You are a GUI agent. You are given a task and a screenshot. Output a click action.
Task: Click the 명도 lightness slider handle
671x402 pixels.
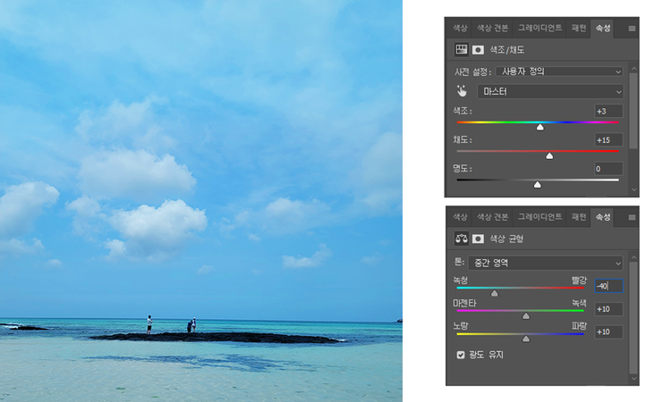coord(538,185)
